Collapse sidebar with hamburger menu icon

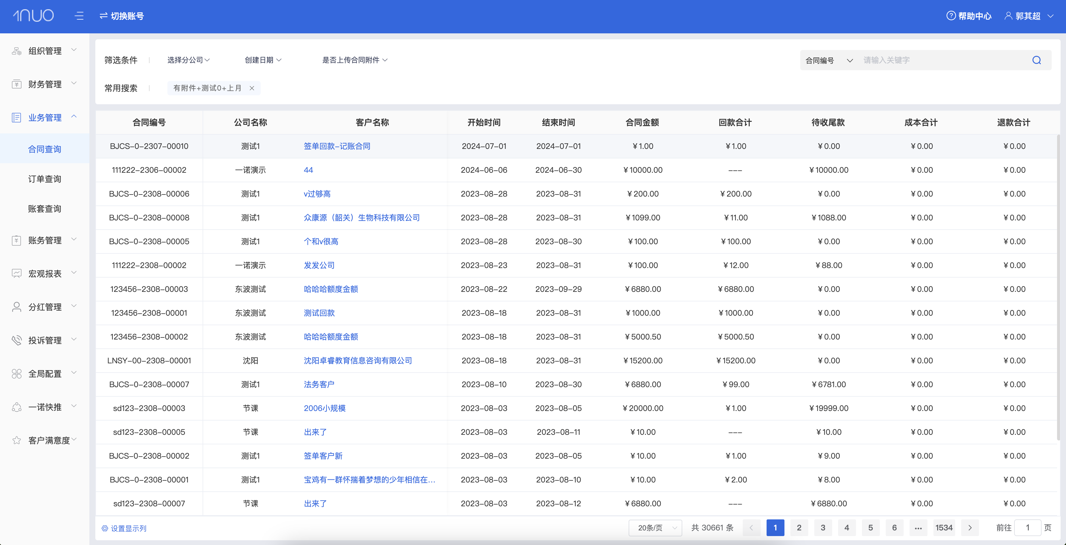point(79,16)
